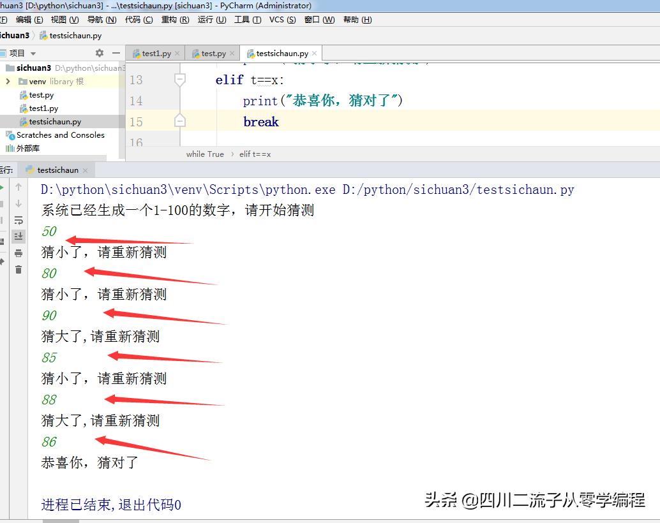Click the Up the Stack Trace arrow icon

[18, 187]
